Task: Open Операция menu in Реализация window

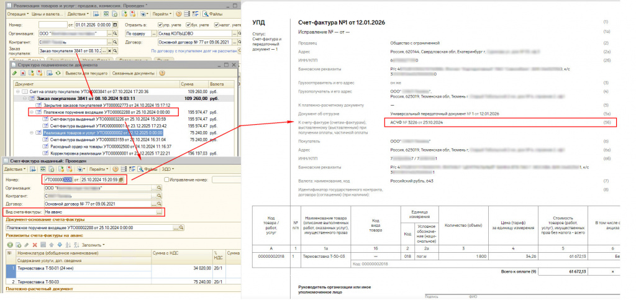Action: point(17,14)
